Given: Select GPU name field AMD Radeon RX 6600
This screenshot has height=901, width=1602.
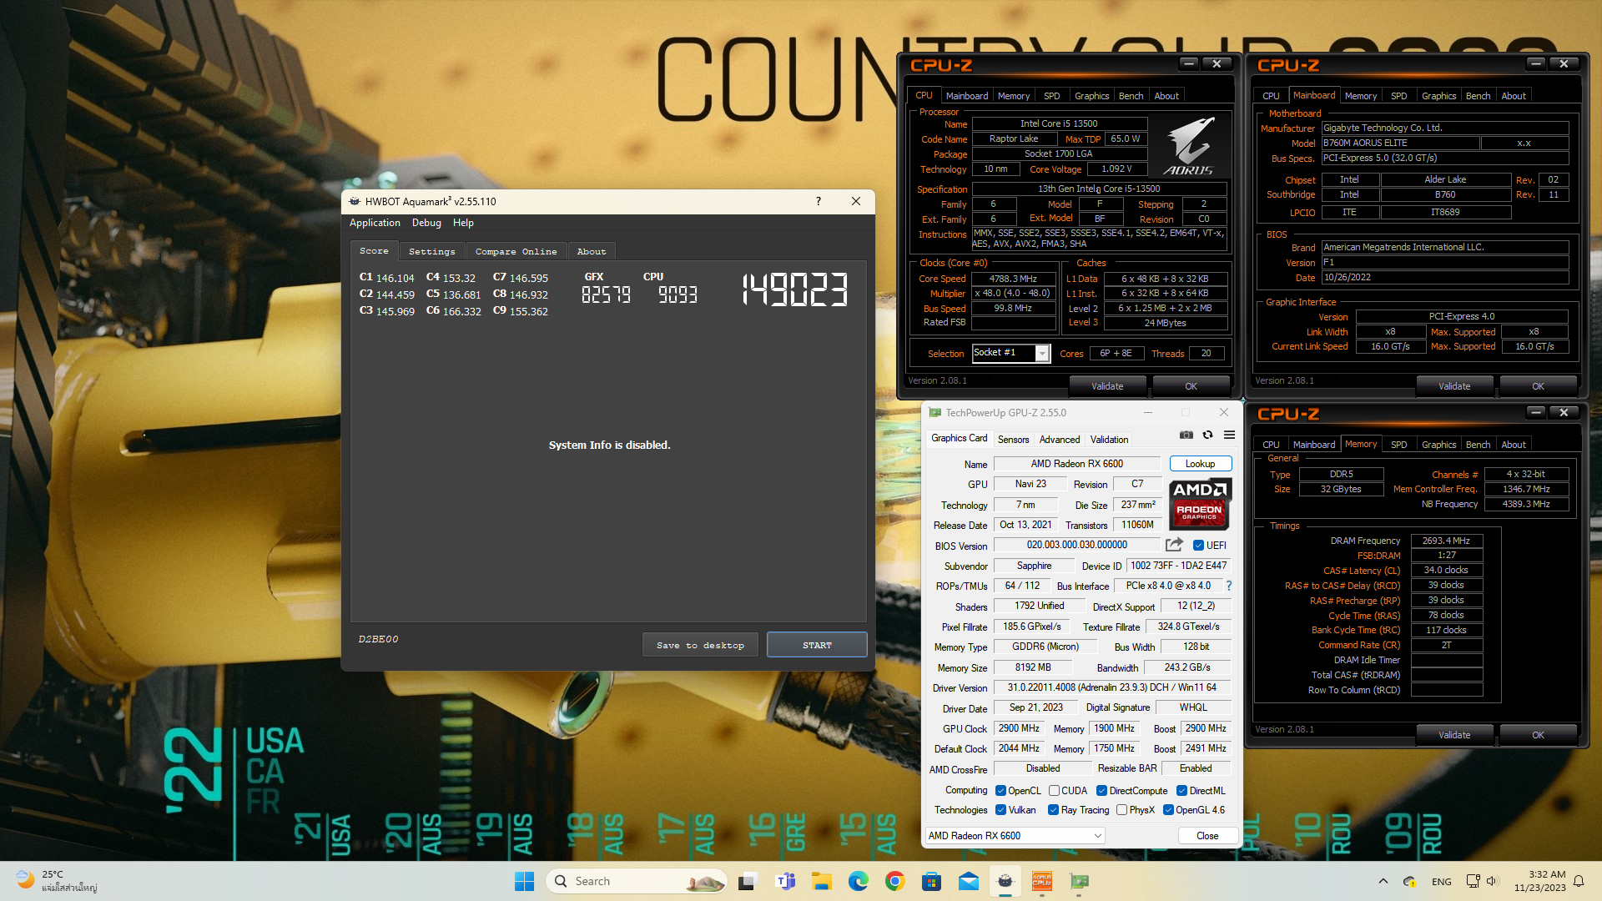Looking at the screenshot, I should (x=1076, y=464).
